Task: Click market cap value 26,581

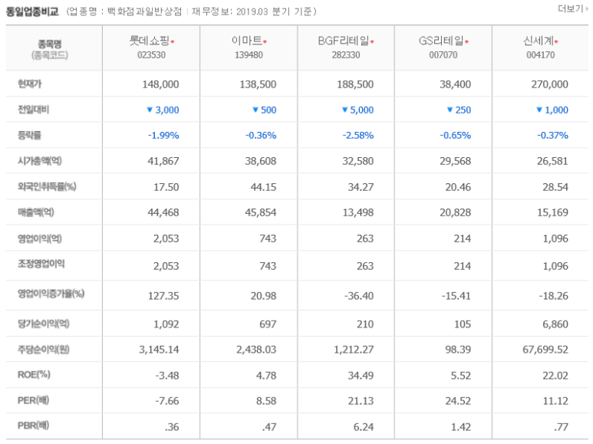Action: [552, 161]
